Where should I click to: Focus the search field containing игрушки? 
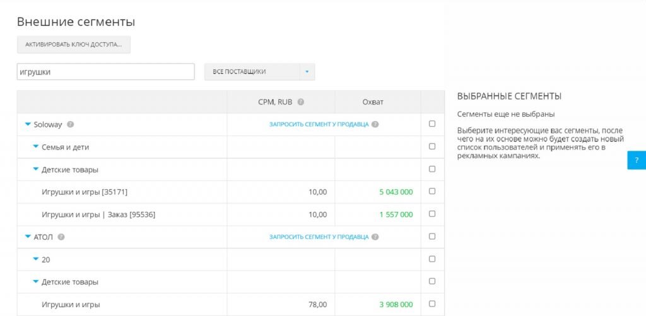click(106, 72)
